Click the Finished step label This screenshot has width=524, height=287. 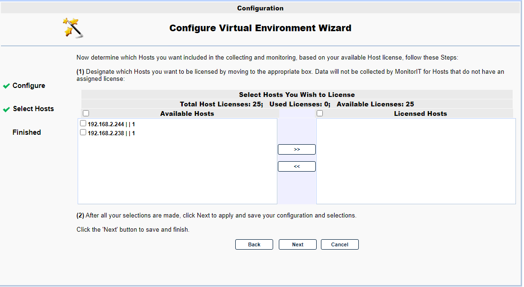click(27, 132)
